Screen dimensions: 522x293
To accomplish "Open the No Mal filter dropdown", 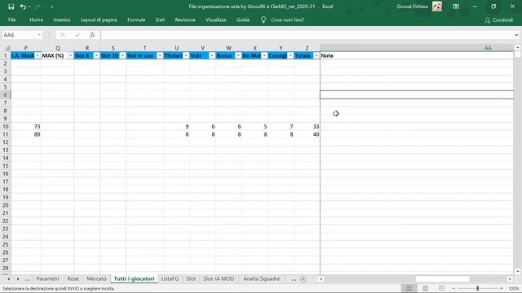I will [x=264, y=55].
